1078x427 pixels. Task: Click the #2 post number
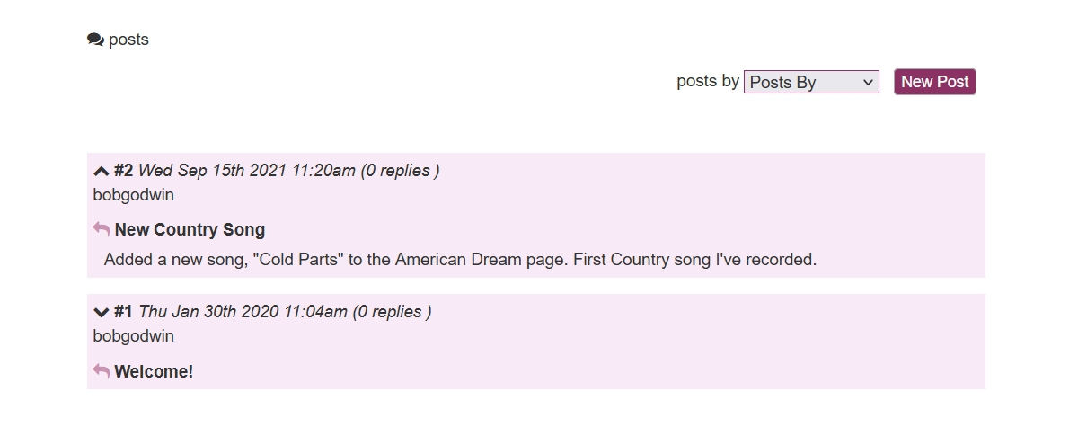124,170
